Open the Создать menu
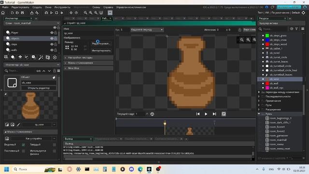This screenshot has width=309, height=174. click(x=37, y=7)
